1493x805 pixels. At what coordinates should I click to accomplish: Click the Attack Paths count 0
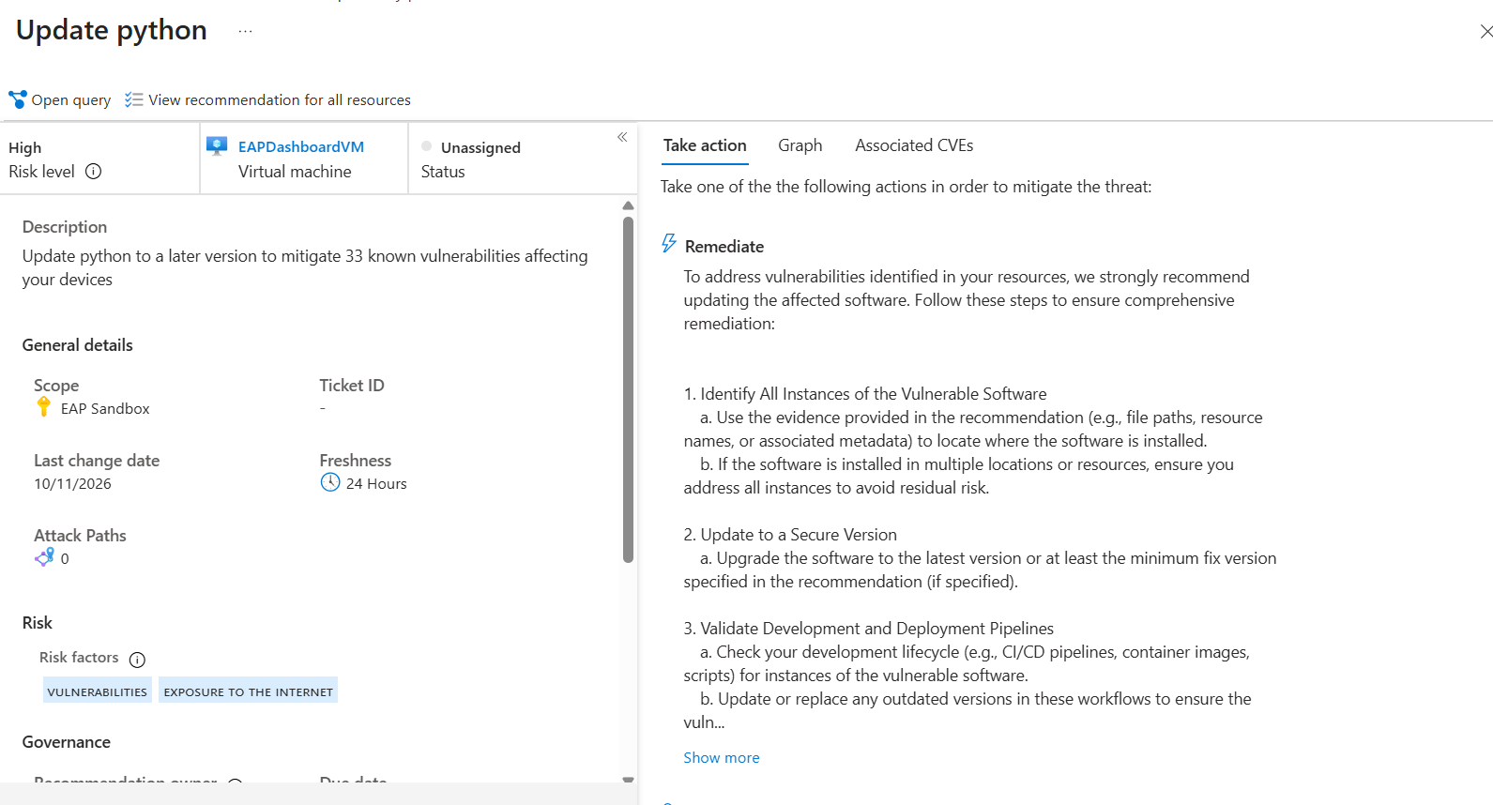click(65, 559)
